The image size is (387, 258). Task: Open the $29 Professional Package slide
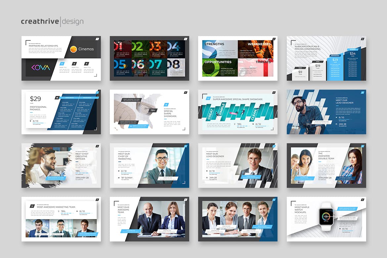[x=61, y=112]
